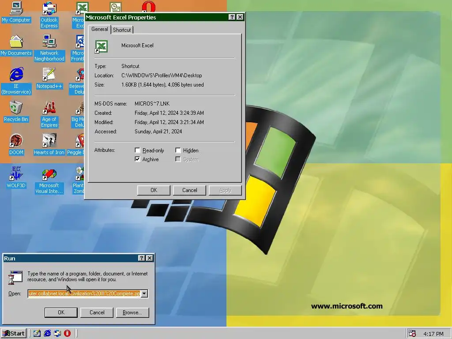Uncheck the Archive attribute checkbox

pyautogui.click(x=138, y=159)
